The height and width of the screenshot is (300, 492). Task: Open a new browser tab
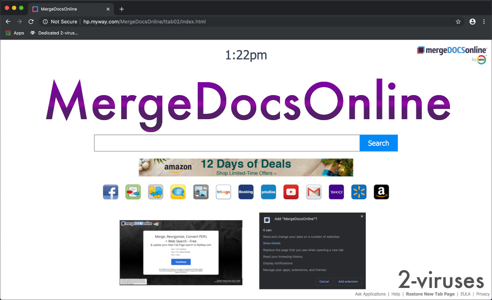tap(121, 8)
